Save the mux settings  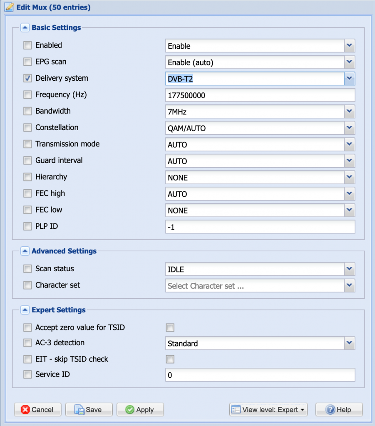(88, 410)
